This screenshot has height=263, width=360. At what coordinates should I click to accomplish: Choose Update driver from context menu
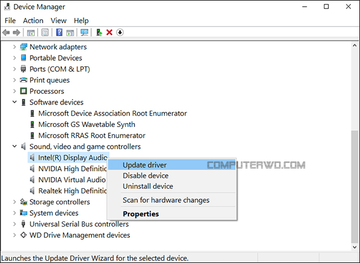(172, 165)
